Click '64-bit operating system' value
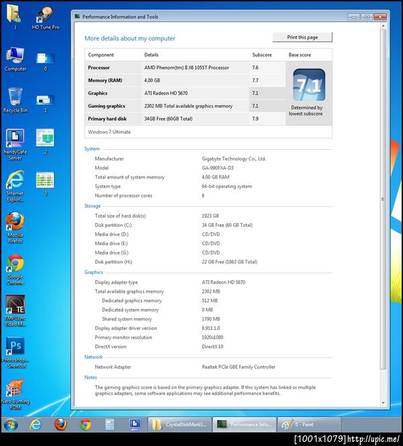The height and width of the screenshot is (446, 403). pyautogui.click(x=227, y=186)
